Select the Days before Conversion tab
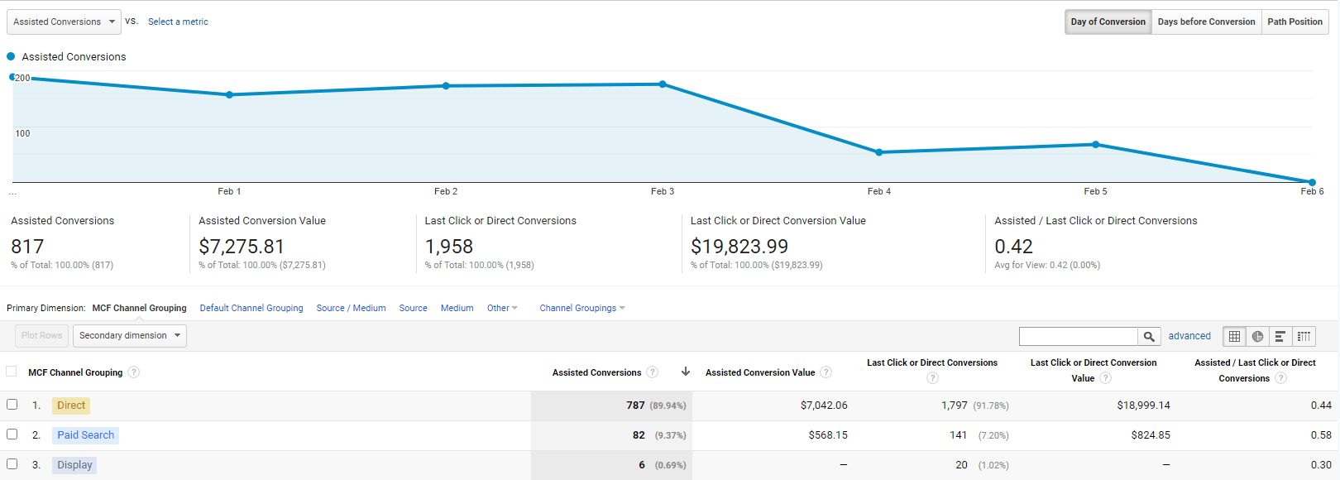Image resolution: width=1340 pixels, height=480 pixels. click(1206, 22)
